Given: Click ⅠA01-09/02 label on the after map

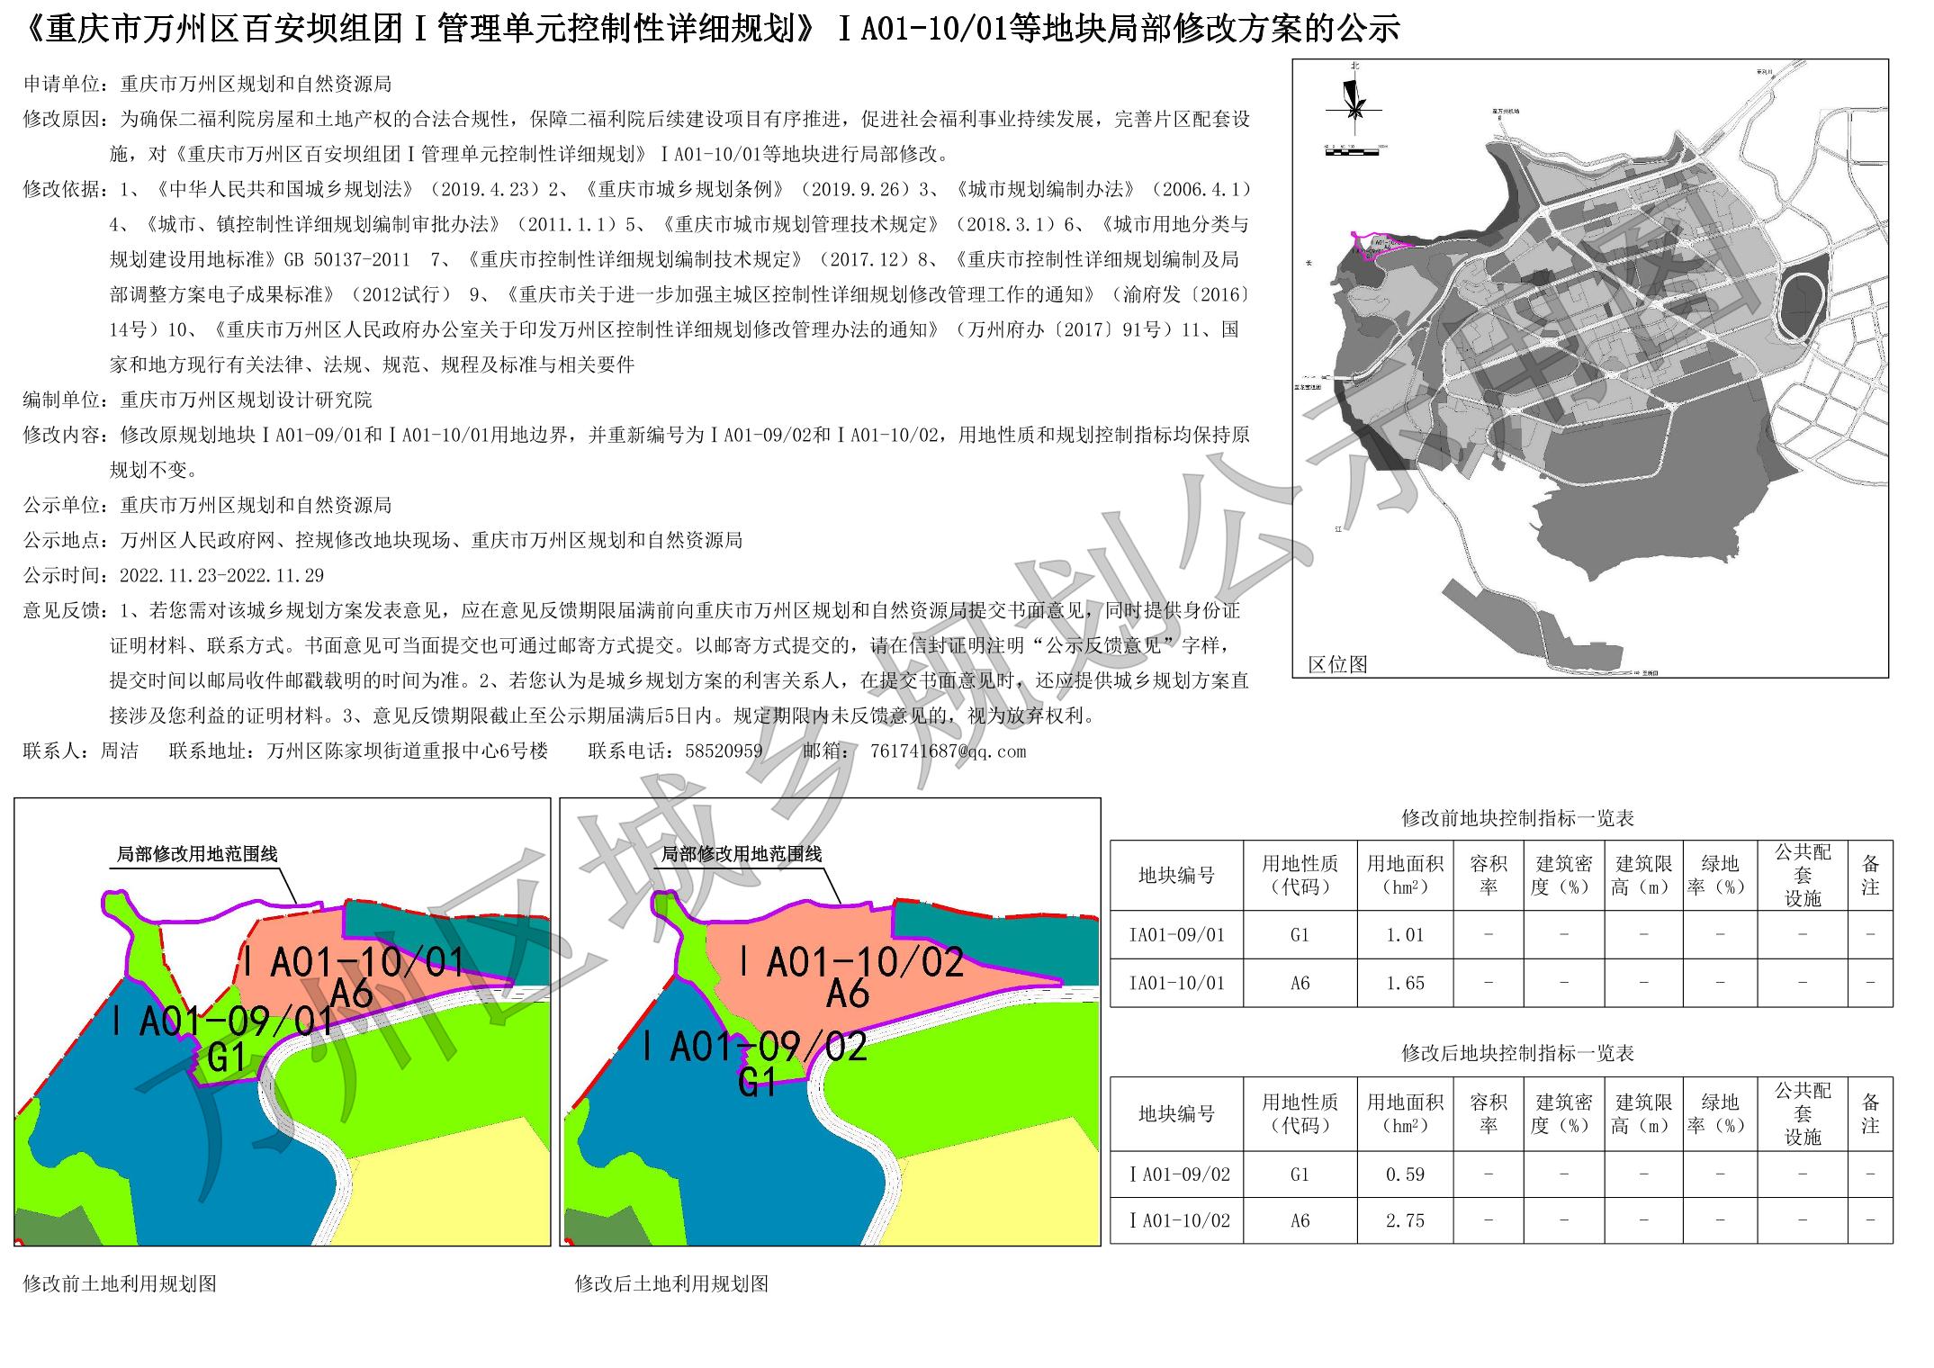Looking at the screenshot, I should click(x=754, y=1047).
